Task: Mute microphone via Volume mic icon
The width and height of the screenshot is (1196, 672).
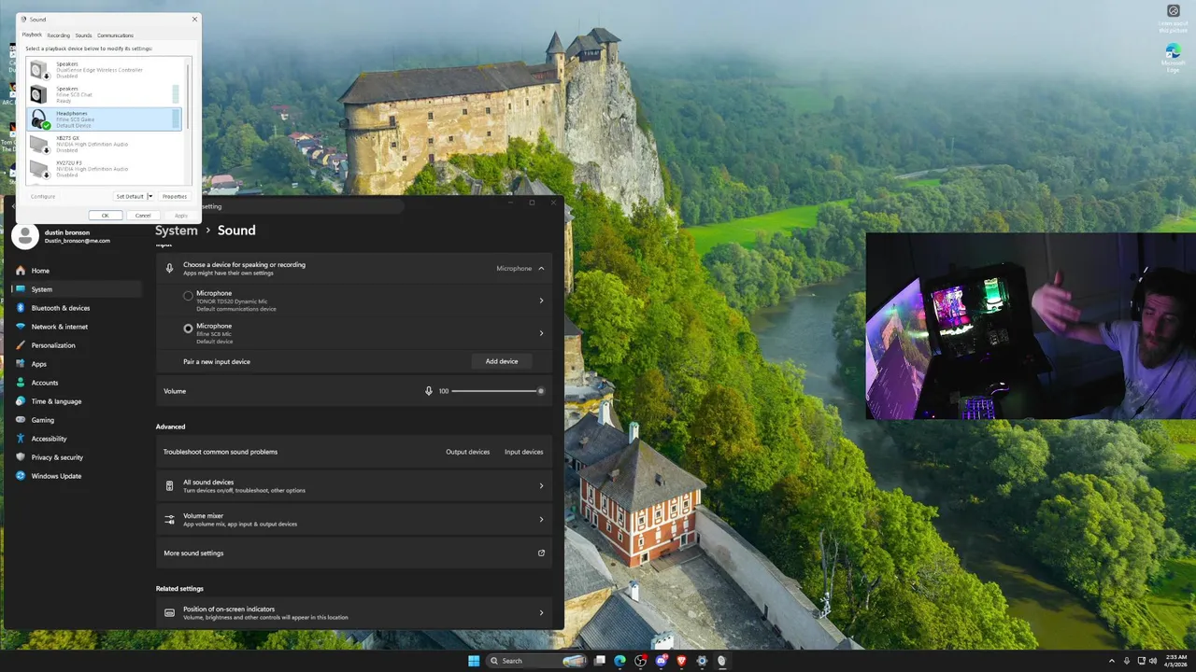Action: coord(429,391)
